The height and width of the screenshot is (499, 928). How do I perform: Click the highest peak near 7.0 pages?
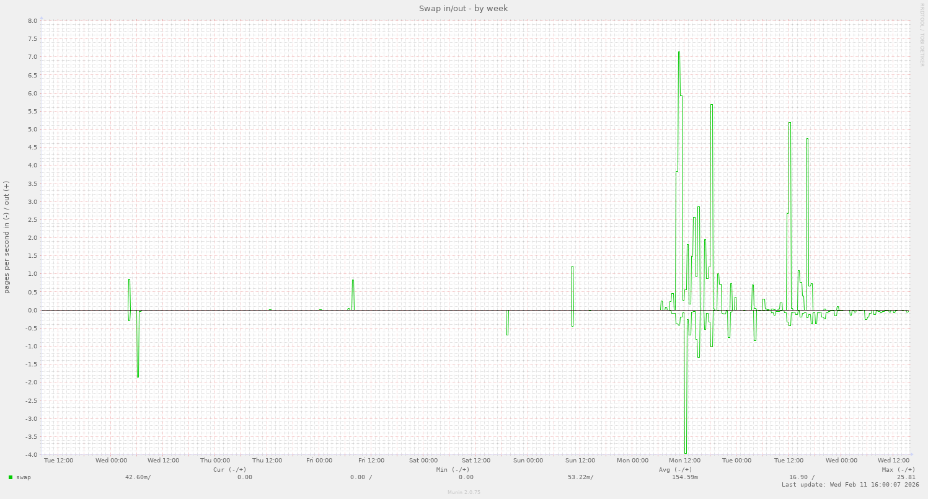click(x=679, y=52)
